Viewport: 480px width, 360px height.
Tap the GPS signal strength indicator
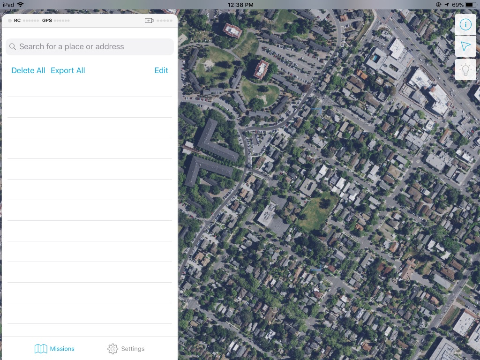pyautogui.click(x=56, y=21)
